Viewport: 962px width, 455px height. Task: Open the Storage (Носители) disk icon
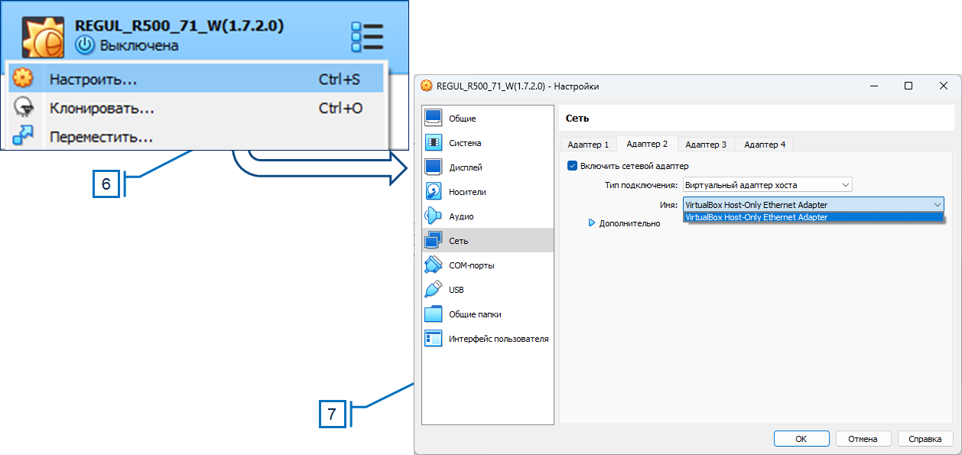point(434,192)
